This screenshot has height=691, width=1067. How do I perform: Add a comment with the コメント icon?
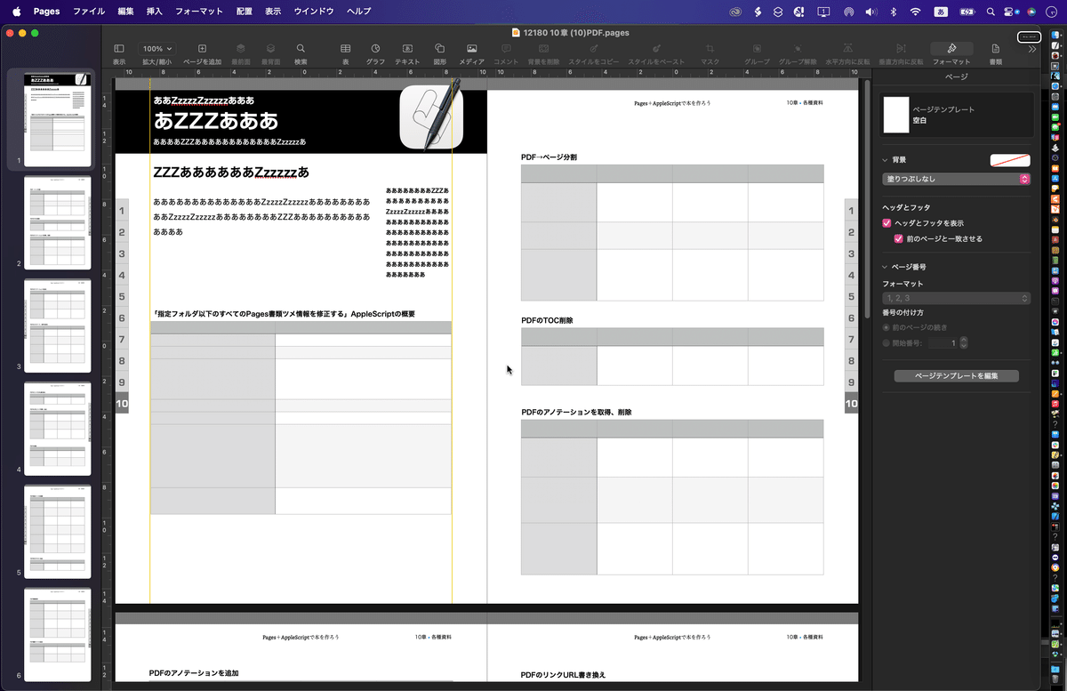point(504,51)
